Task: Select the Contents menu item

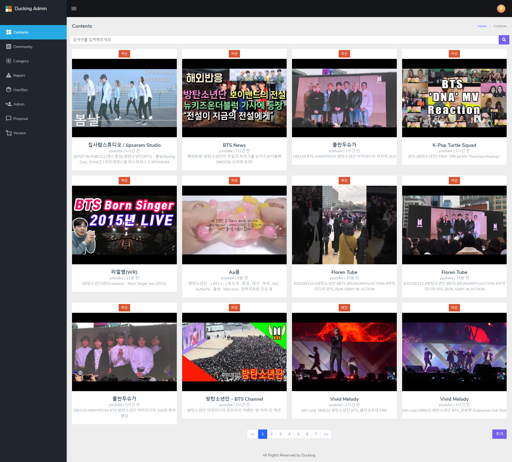Action: tap(33, 32)
